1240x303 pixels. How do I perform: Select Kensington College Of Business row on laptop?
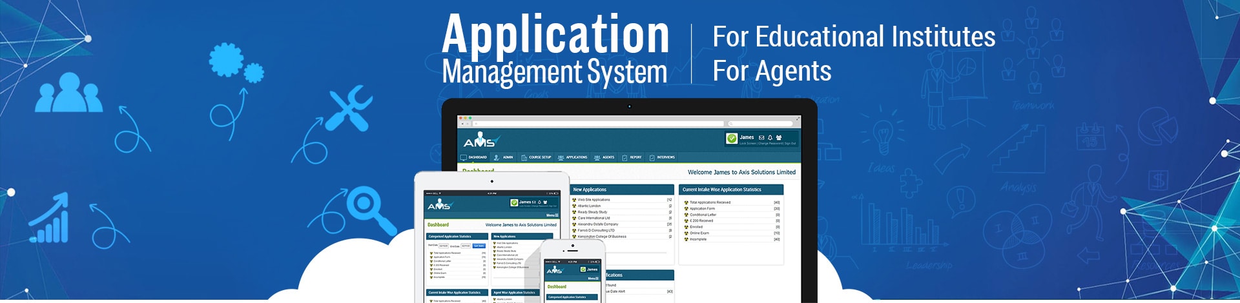[622, 237]
